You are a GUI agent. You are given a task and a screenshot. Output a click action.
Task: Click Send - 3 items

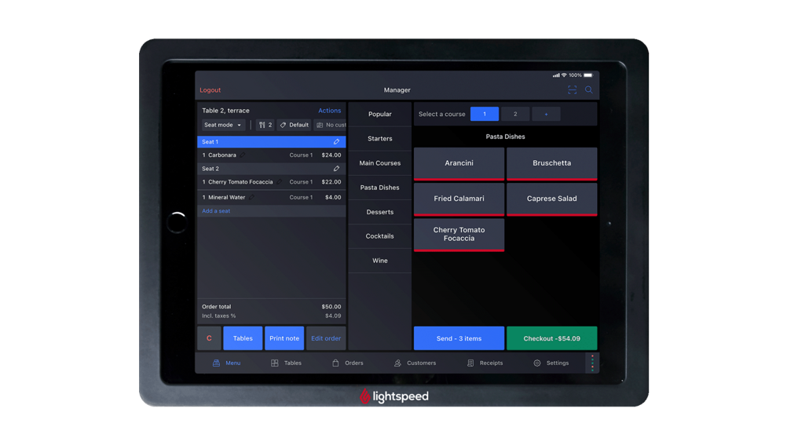pos(459,338)
